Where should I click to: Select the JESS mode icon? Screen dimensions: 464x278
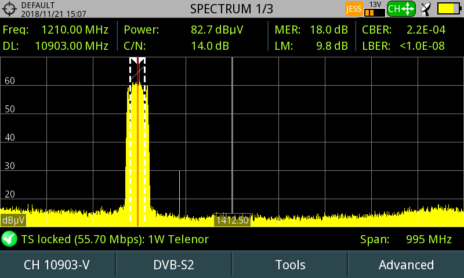point(354,9)
